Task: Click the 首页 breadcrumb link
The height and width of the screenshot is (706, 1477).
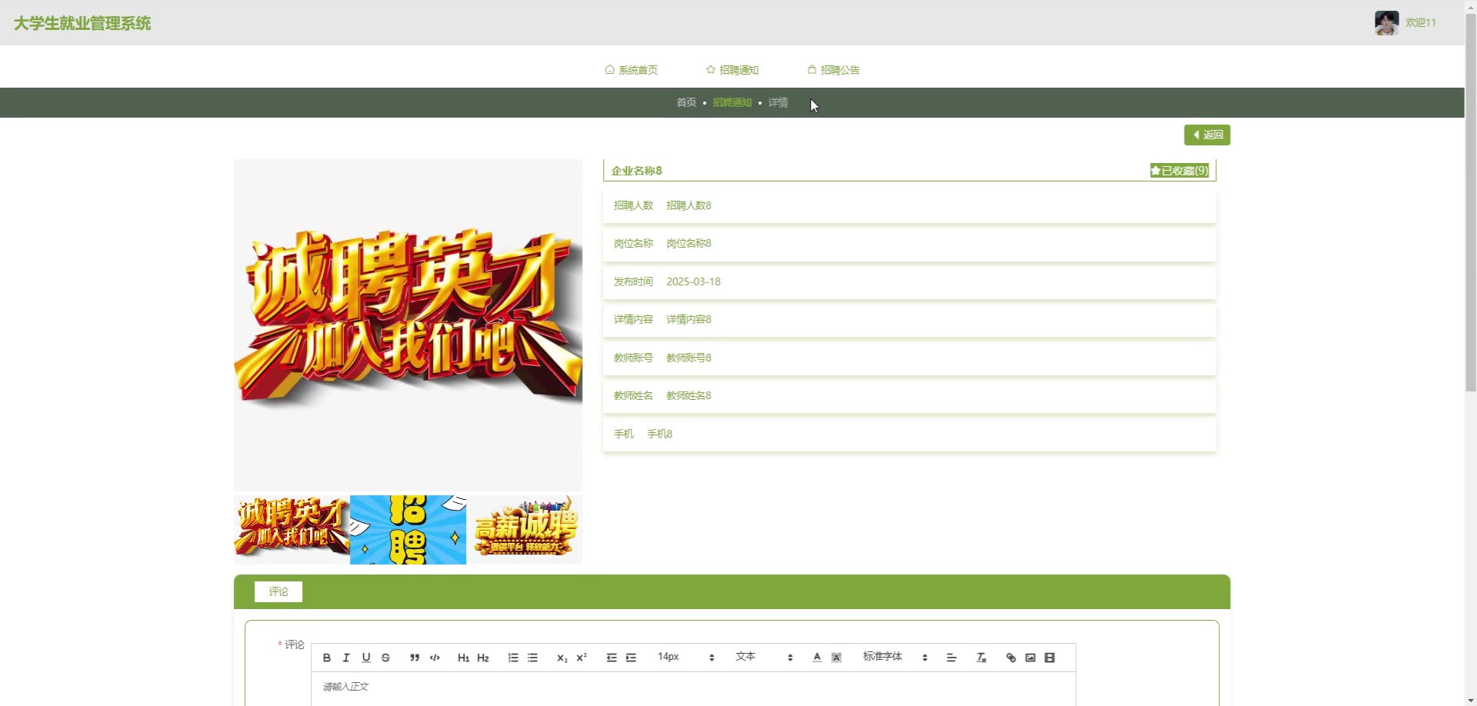Action: pyautogui.click(x=686, y=102)
